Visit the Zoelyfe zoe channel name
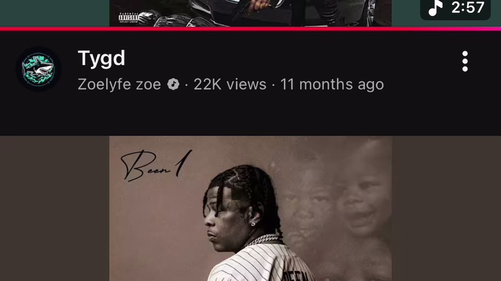Image resolution: width=501 pixels, height=281 pixels. click(119, 84)
